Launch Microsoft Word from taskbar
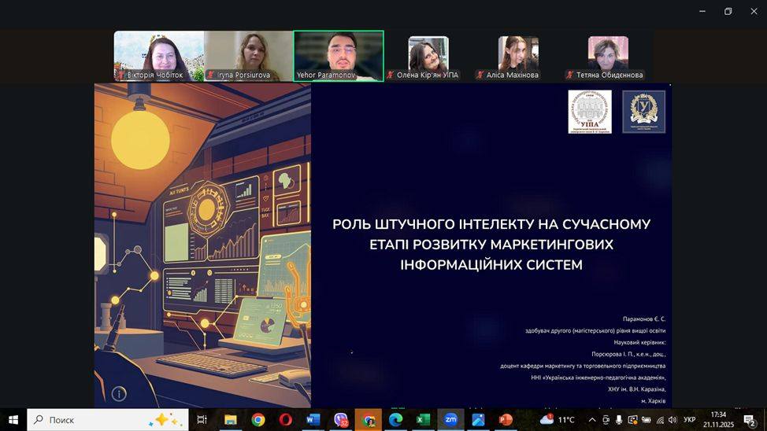767x431 pixels. point(313,420)
